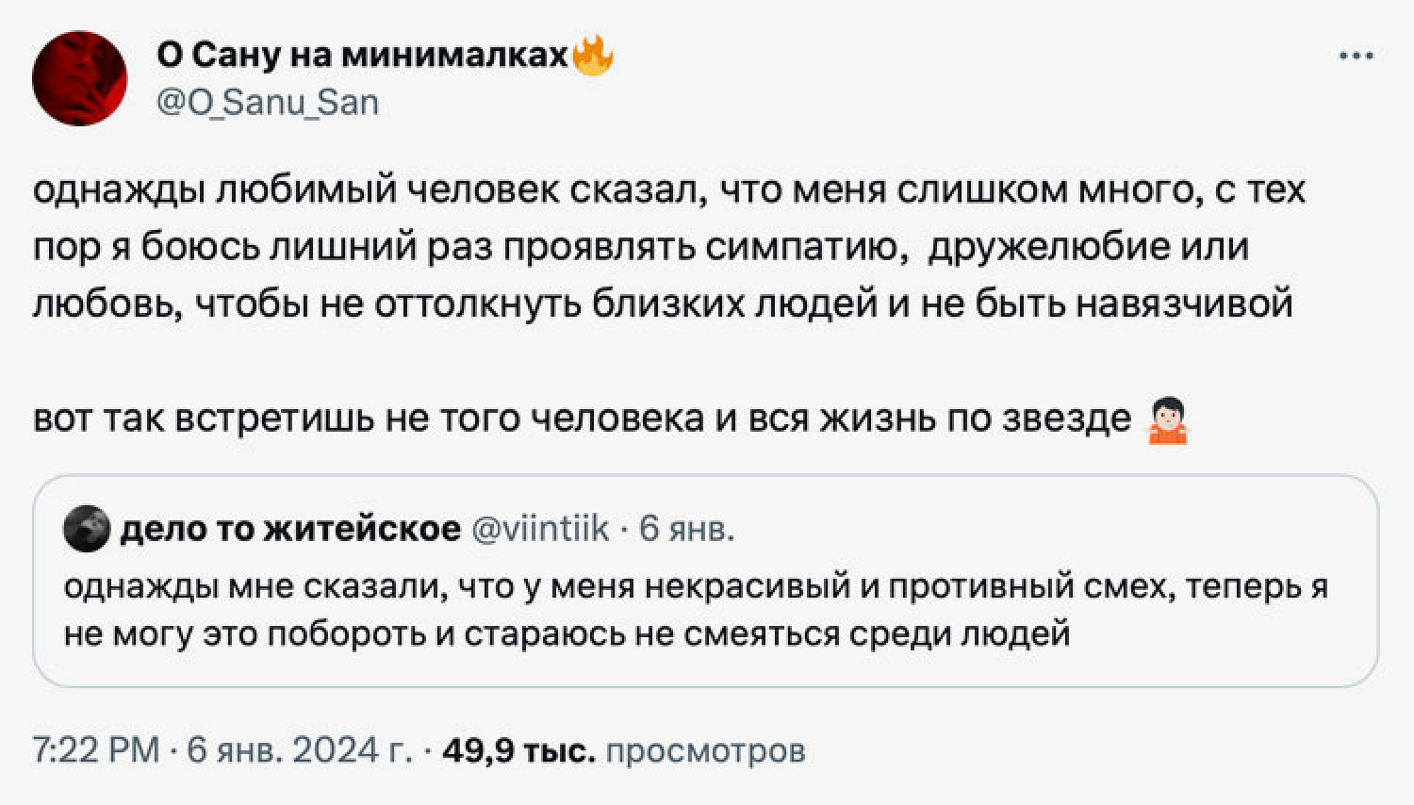Screen dimensions: 1414x805
Task: Open profile via name О Сану на минималках
Action: [x=362, y=57]
